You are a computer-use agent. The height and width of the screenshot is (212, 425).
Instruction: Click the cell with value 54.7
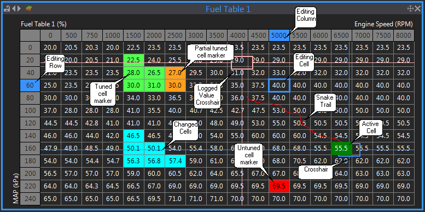click(x=113, y=161)
